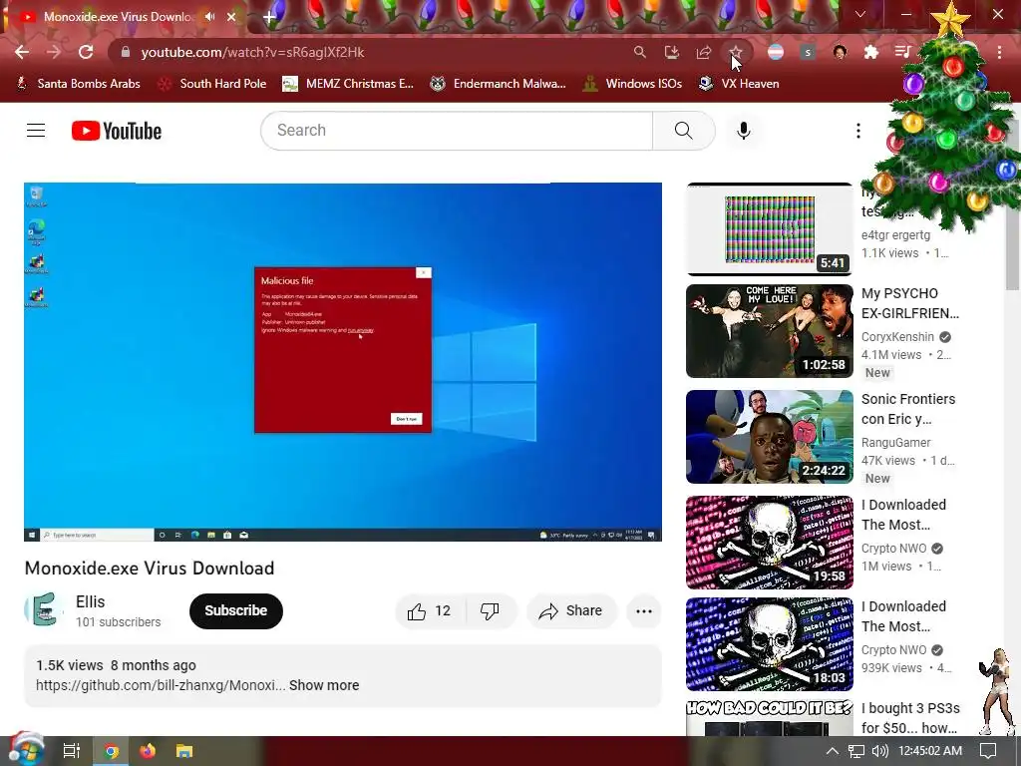Click the CoryxKenshin channel name
1021x766 pixels.
click(897, 337)
